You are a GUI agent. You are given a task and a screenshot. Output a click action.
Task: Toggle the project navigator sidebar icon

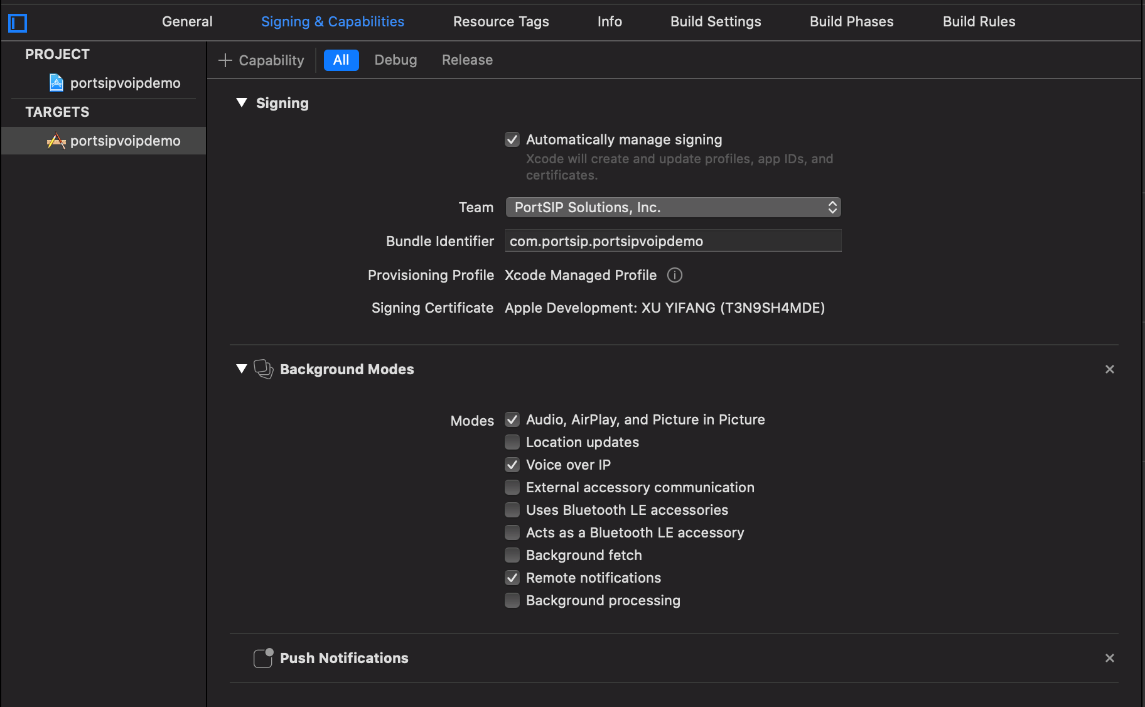pyautogui.click(x=18, y=23)
